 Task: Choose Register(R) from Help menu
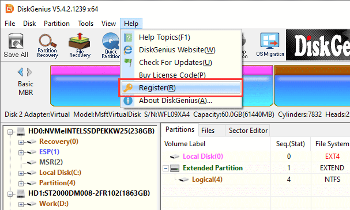pos(181,88)
